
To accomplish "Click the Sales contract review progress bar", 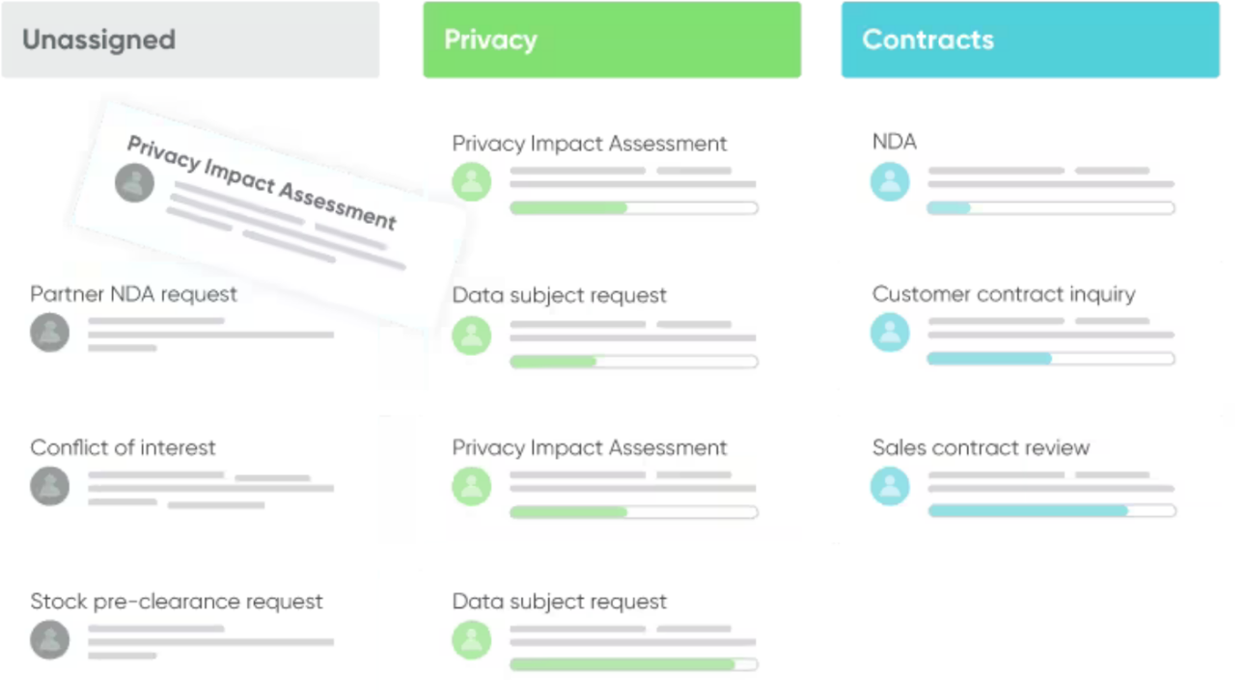I will pos(1050,511).
